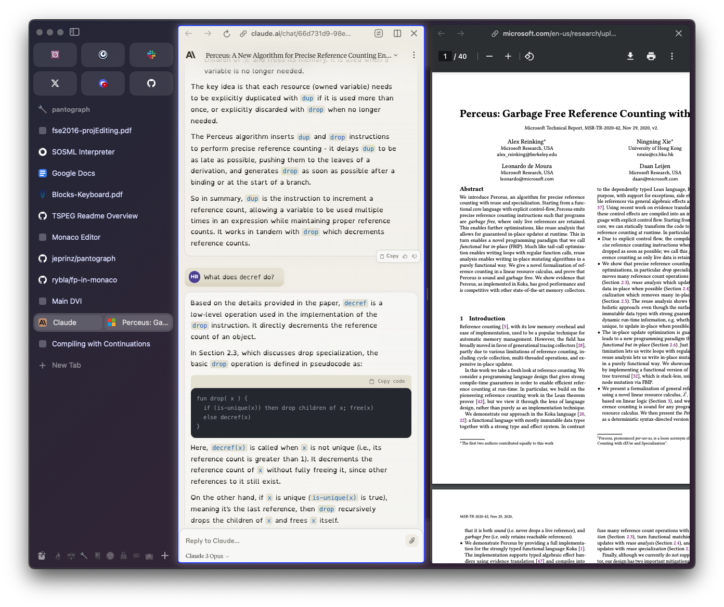
Task: Switch to the school building space icon
Action: tap(149, 556)
